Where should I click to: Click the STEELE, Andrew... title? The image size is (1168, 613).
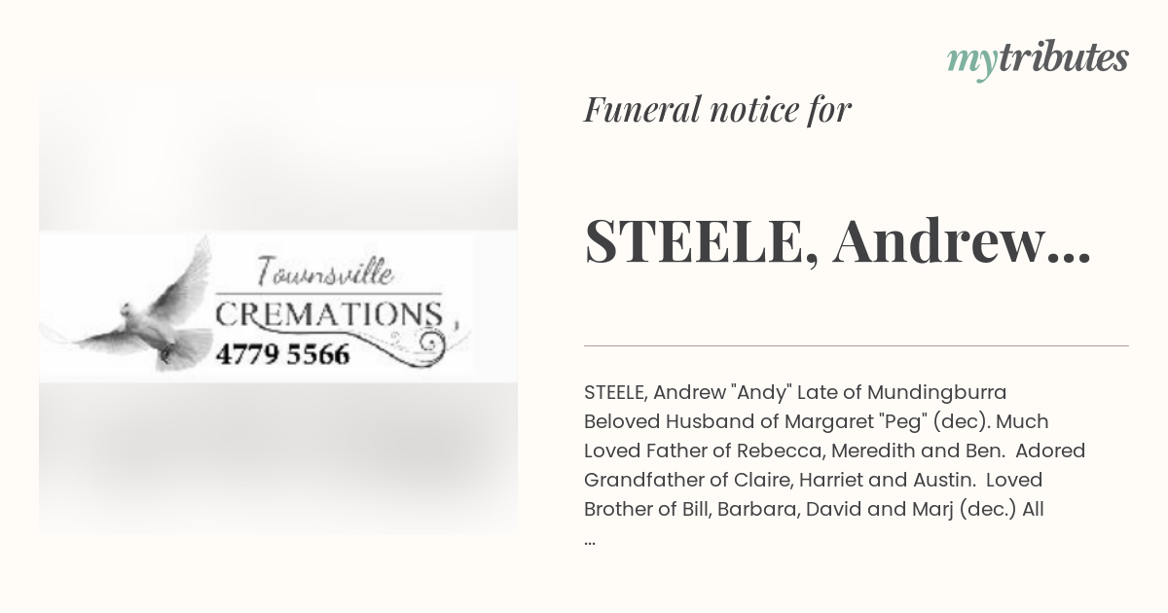tap(837, 243)
